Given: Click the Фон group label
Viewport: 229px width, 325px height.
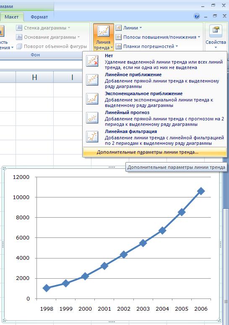Looking at the screenshot, I should [x=35, y=55].
